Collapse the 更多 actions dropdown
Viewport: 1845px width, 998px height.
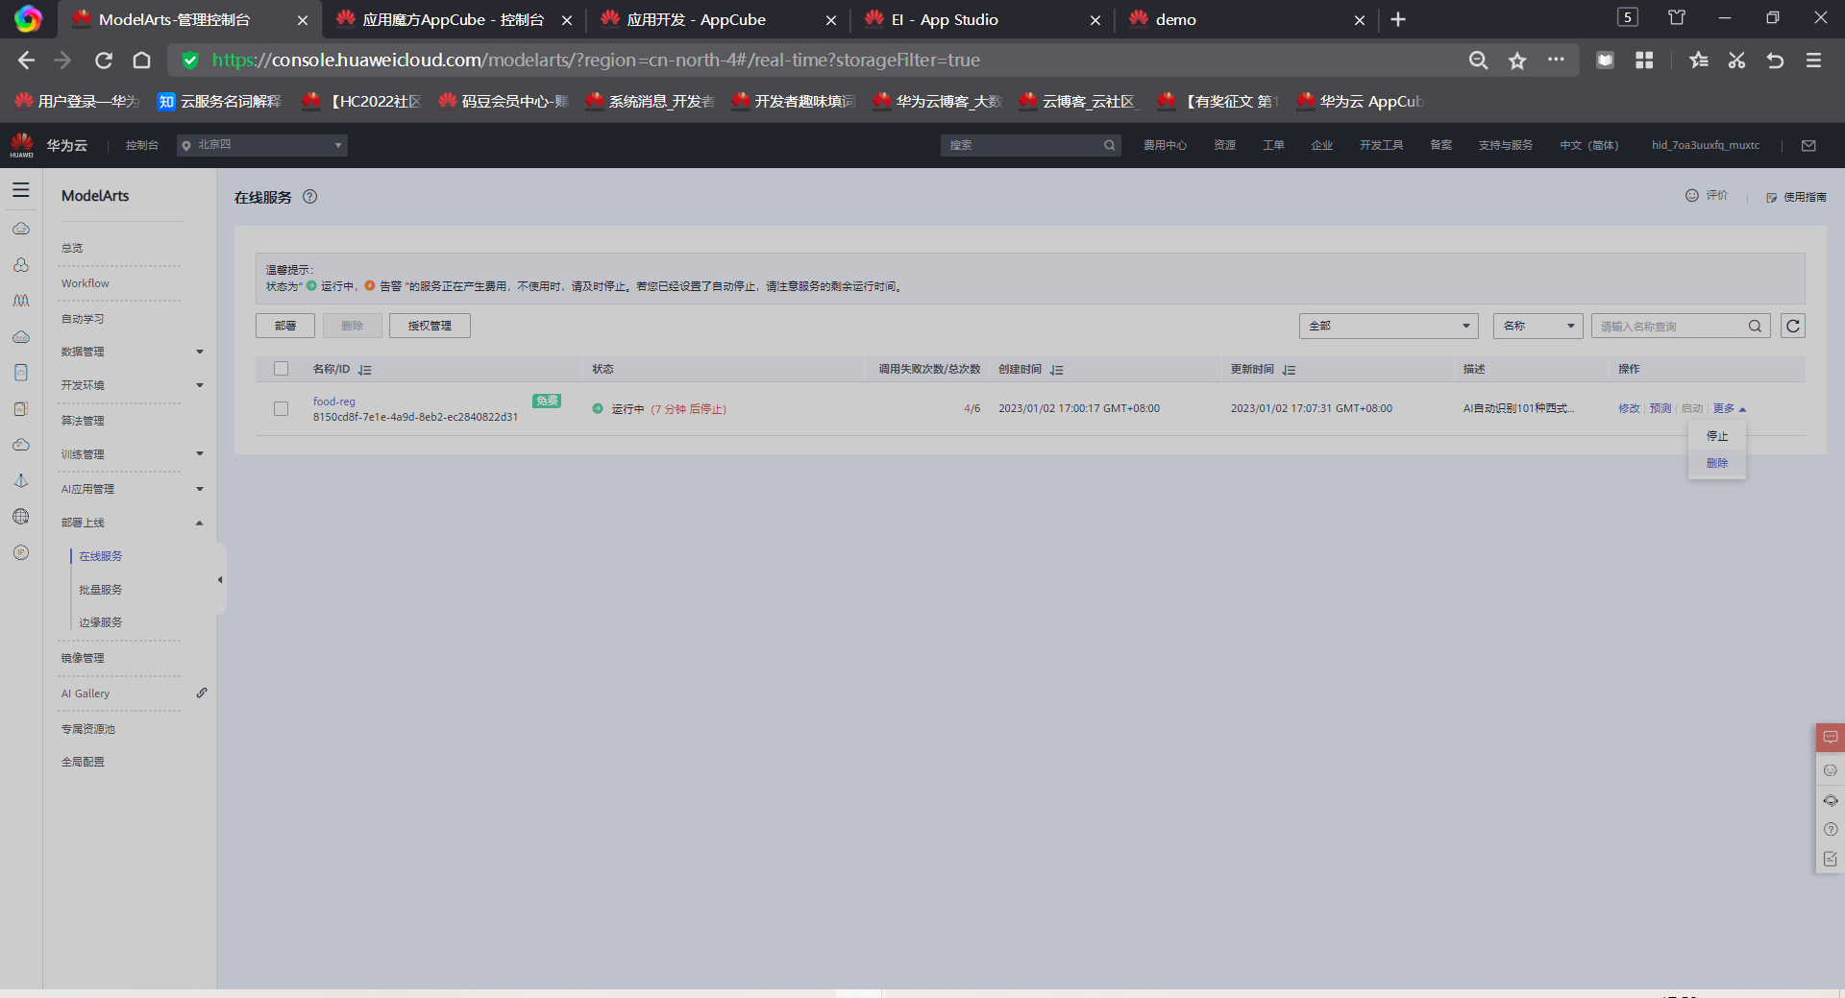1730,408
